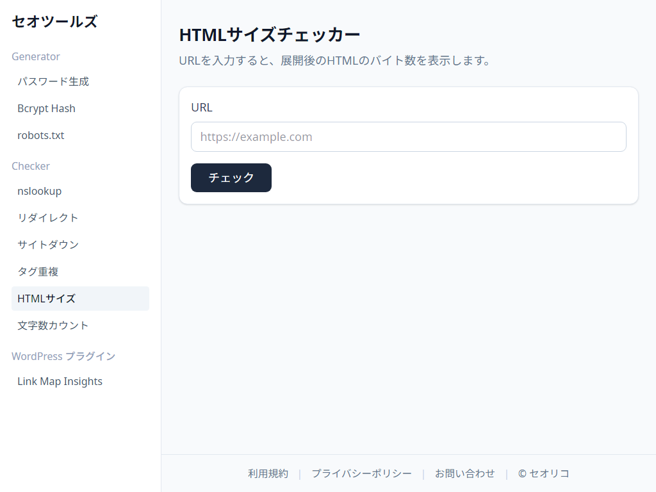Click inside the URL input field
Image resolution: width=656 pixels, height=492 pixels.
[408, 136]
